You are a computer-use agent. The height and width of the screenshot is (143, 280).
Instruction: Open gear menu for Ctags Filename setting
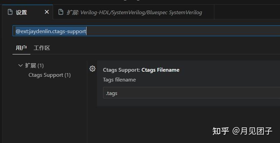92,69
